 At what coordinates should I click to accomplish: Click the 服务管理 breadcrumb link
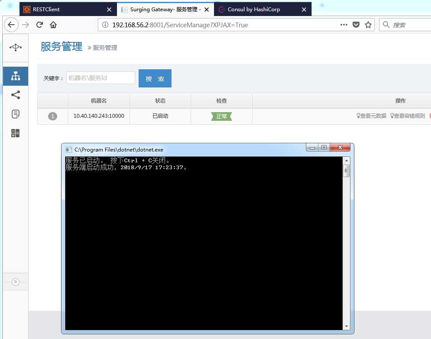tap(105, 48)
